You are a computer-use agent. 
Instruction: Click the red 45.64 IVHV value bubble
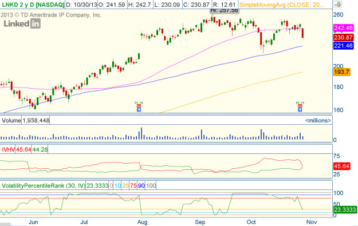(x=341, y=166)
